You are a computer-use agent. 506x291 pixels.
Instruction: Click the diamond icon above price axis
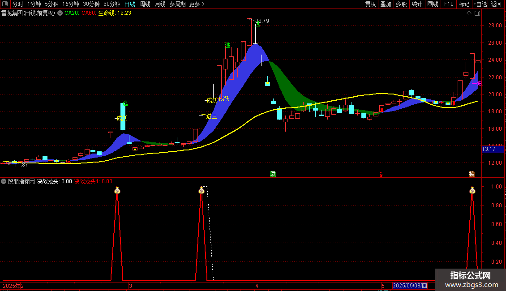[x=469, y=13]
